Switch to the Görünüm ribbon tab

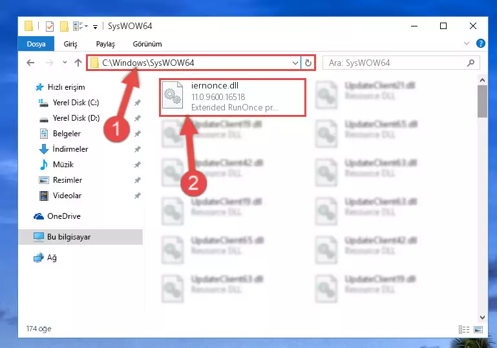coord(147,44)
